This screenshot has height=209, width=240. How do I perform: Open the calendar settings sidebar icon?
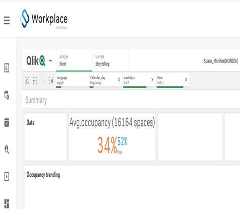(x=7, y=95)
